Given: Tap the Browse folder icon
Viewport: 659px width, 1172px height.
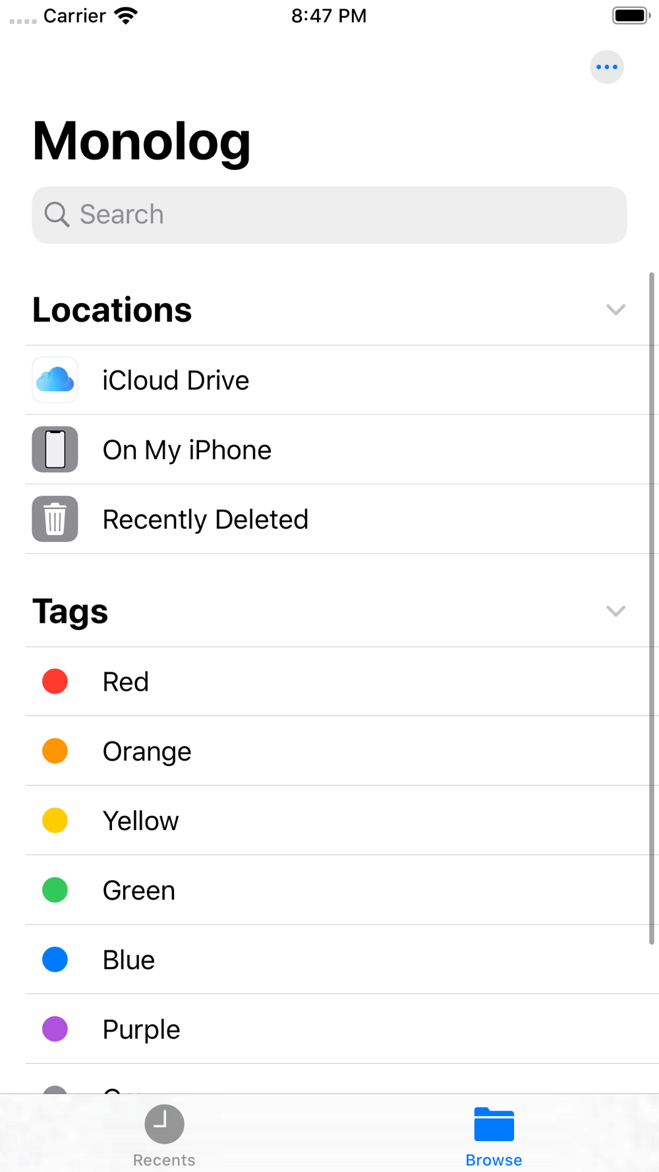Looking at the screenshot, I should pyautogui.click(x=494, y=1124).
